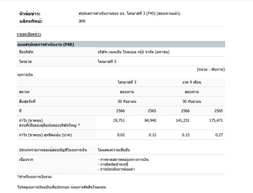The image size is (253, 193).
Task: Click the news headline สรุปผลการดำเนินงานของ บจ. ไตรมาสที่ 3 (F45)
Action: (x=129, y=13)
